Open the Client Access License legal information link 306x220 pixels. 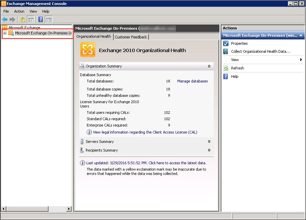tap(145, 132)
